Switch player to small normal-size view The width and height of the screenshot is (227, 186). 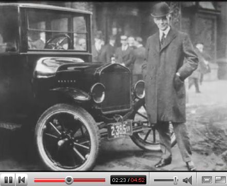point(207,180)
